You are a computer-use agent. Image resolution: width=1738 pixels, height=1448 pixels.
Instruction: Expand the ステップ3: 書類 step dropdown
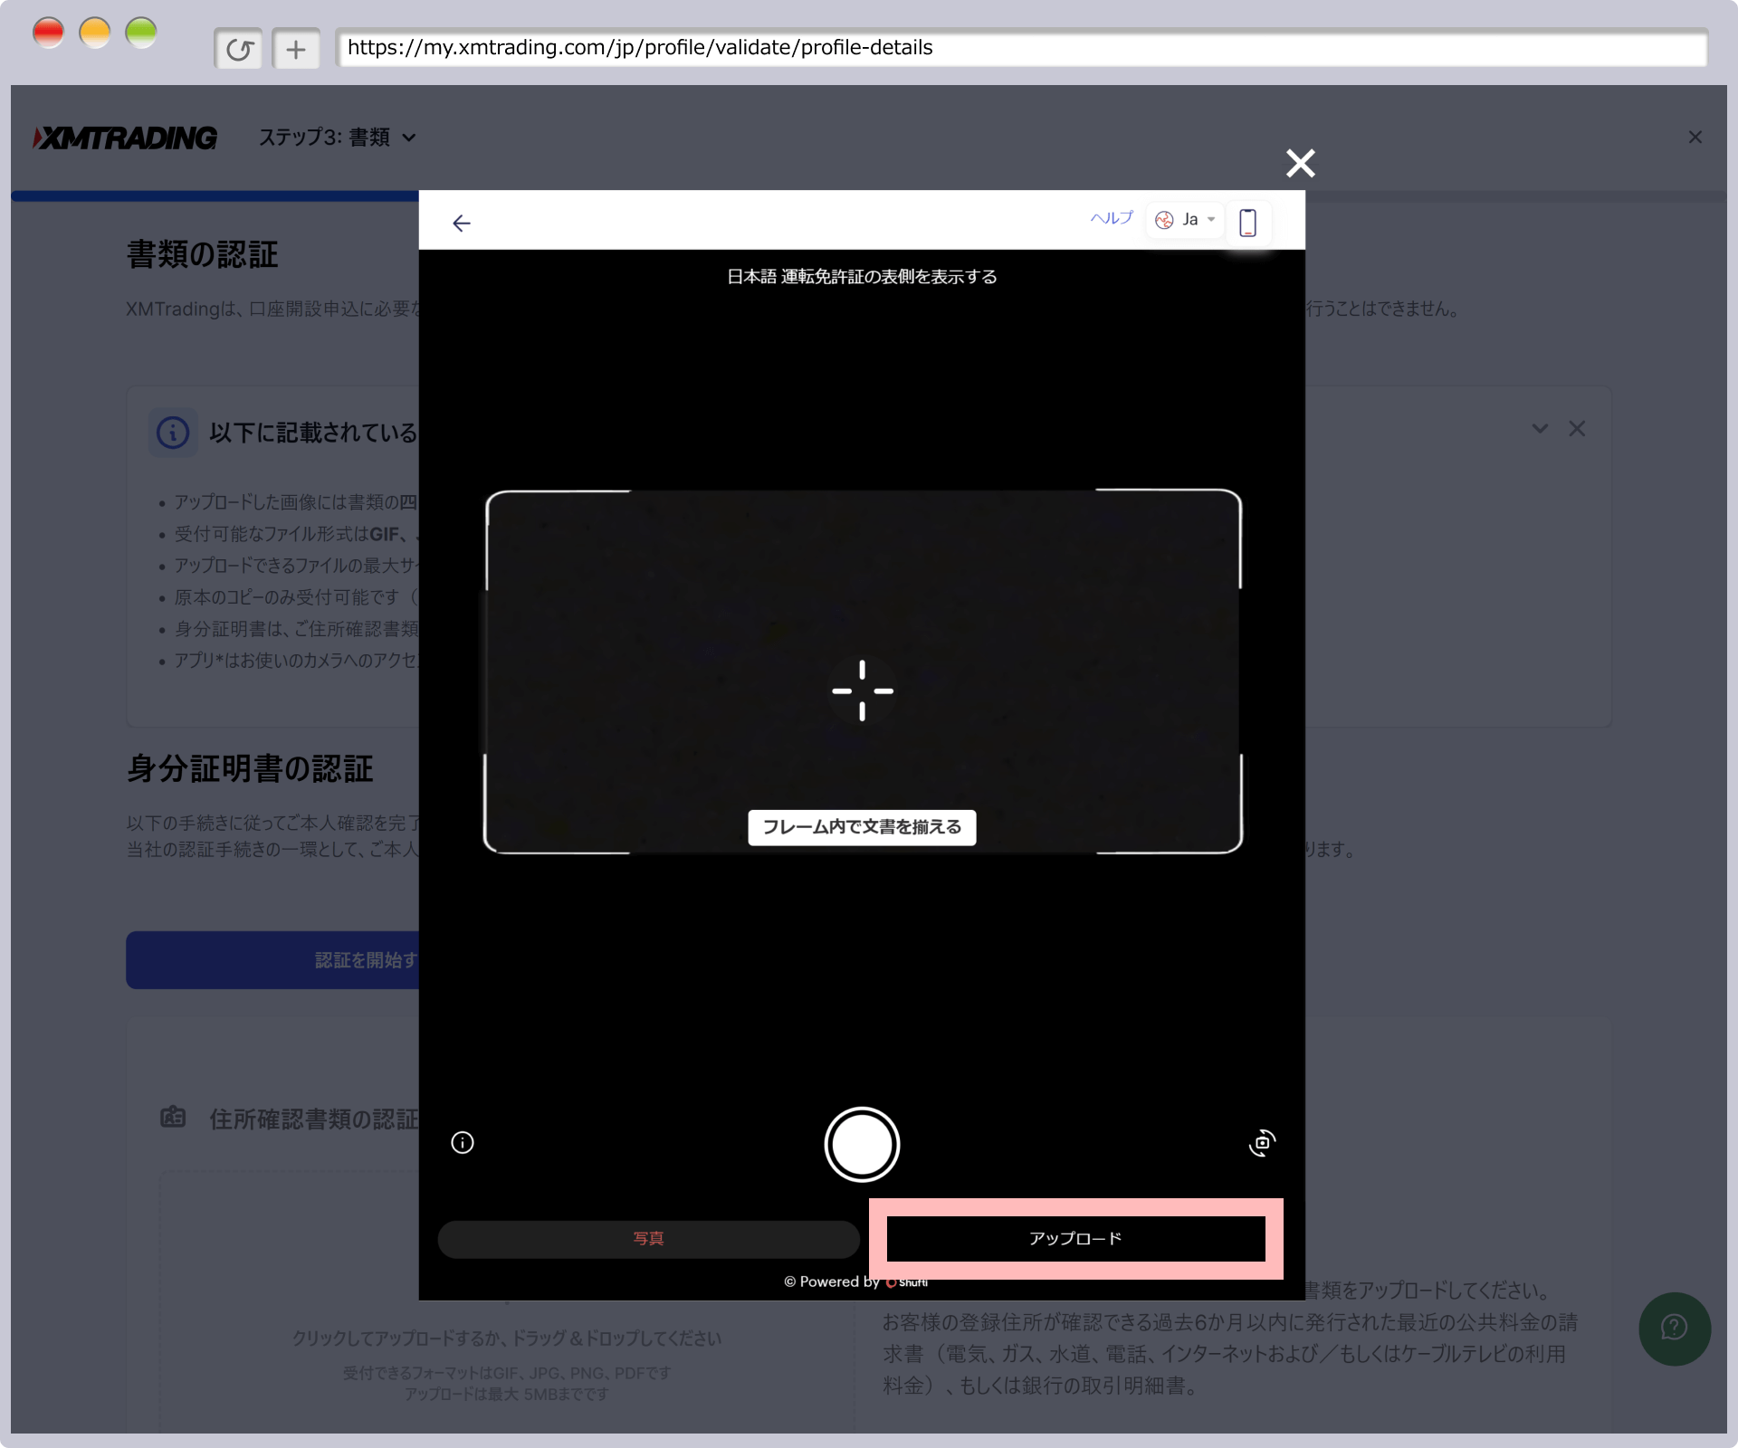(x=338, y=138)
